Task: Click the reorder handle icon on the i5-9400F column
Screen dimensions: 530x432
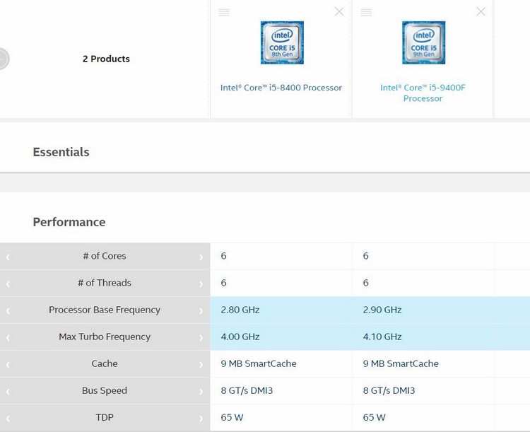Action: click(x=366, y=13)
